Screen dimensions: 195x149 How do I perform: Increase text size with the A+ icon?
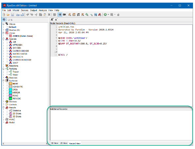52,19
